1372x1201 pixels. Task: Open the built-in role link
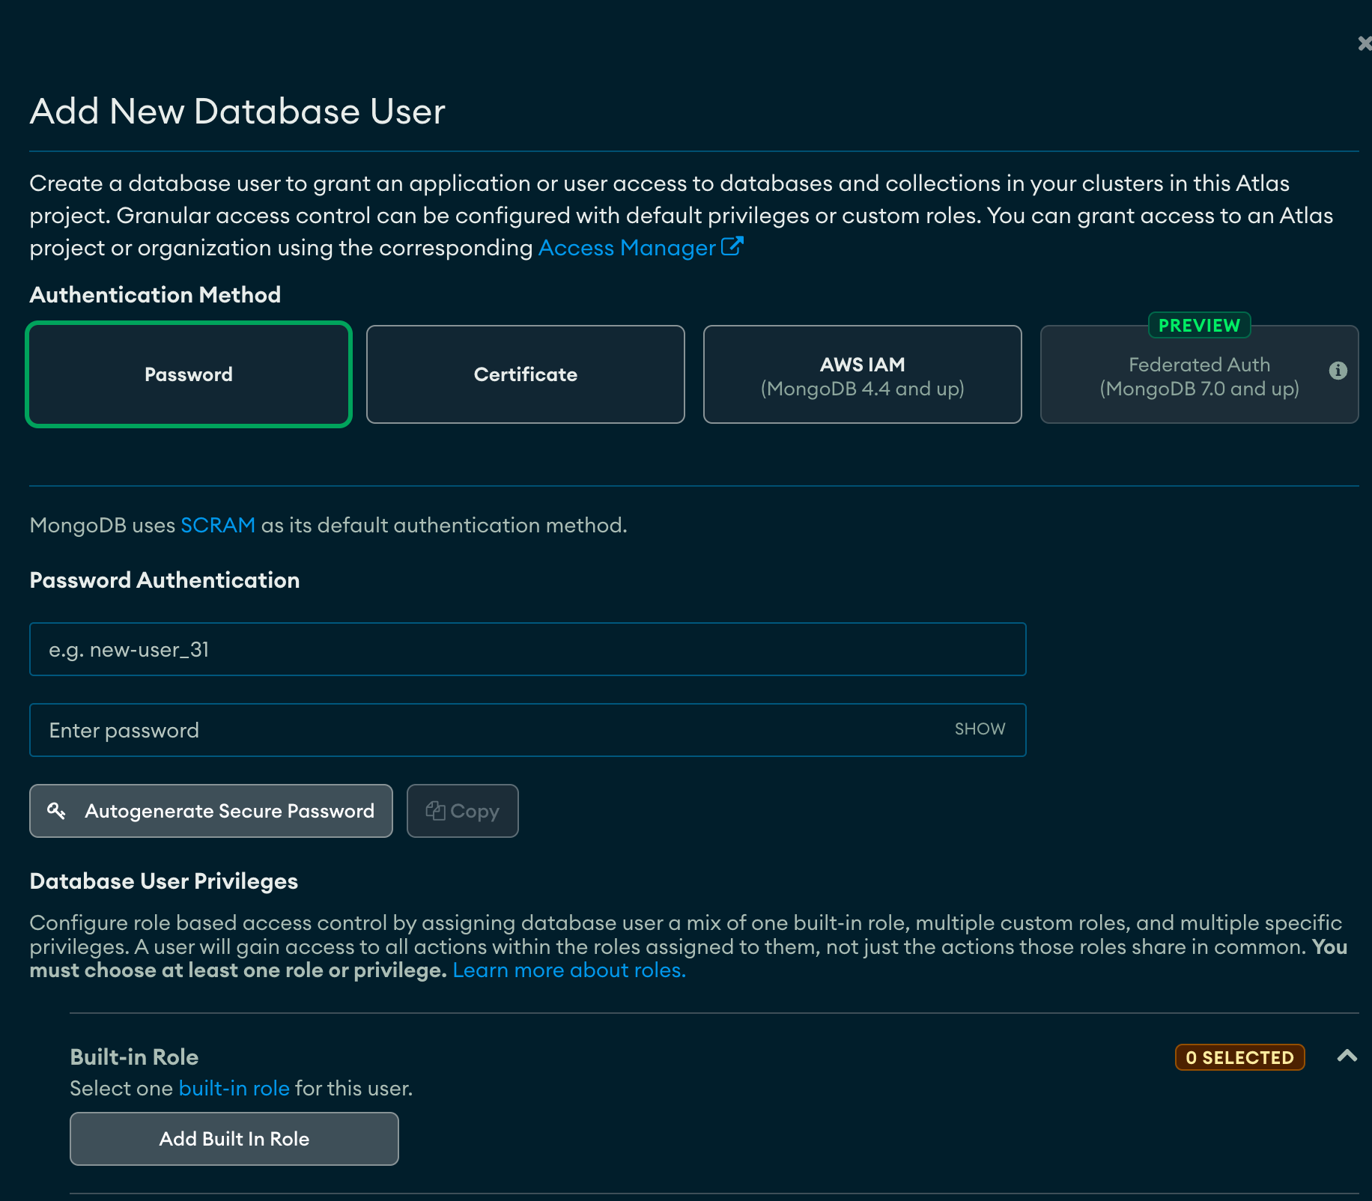tap(234, 1088)
